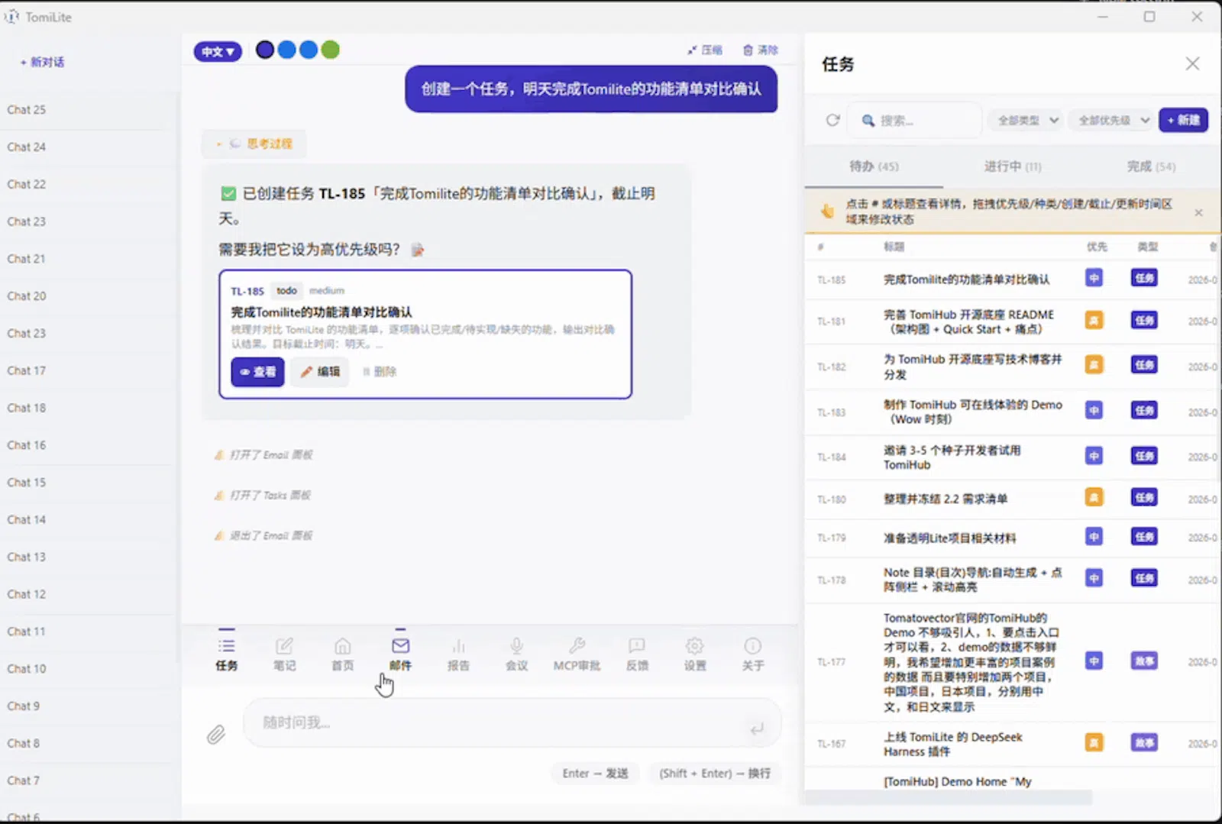The image size is (1222, 824).
Task: Click the 优先 column header
Action: pos(1097,247)
